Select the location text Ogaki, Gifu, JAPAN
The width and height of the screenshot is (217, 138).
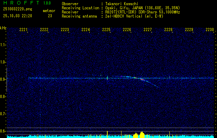pos(124,8)
